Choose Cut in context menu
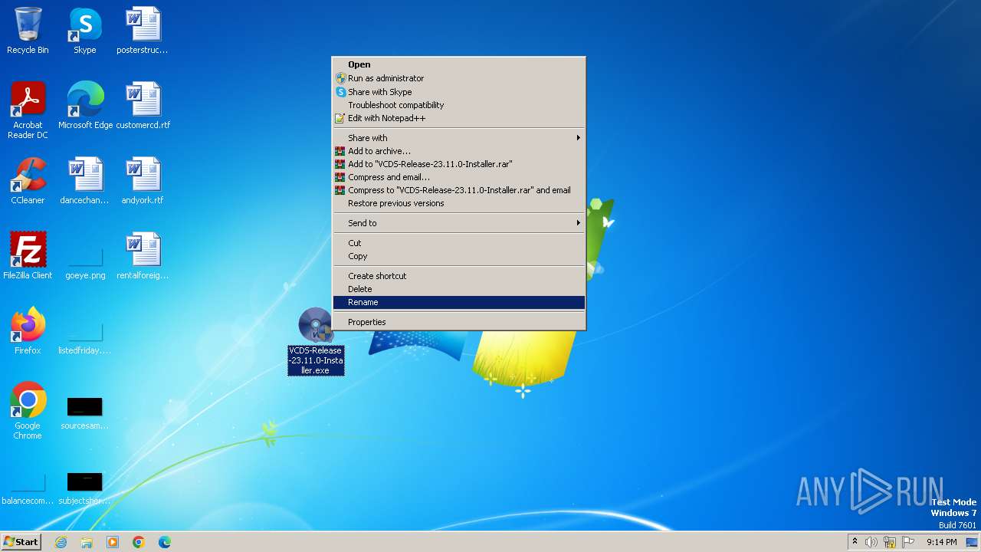Viewport: 981px width, 552px height. pyautogui.click(x=459, y=243)
